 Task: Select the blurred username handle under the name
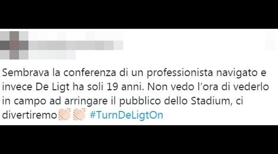pyautogui.click(x=52, y=55)
